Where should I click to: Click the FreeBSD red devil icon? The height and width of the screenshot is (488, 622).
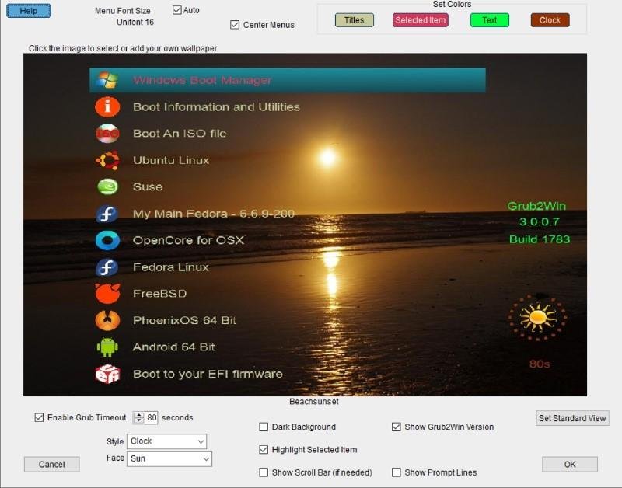pos(107,294)
